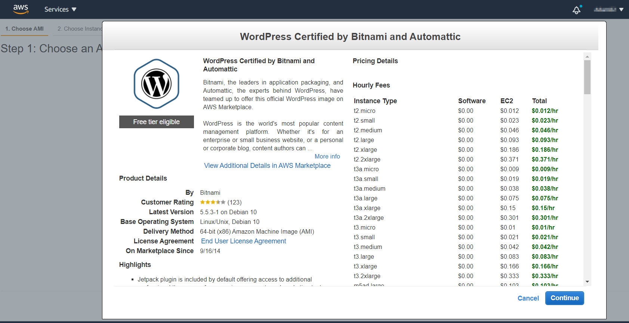
Task: Open View Additional Details in AWS Marketplace
Action: [267, 166]
